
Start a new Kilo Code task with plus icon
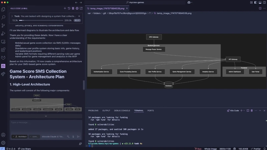click(65, 8)
